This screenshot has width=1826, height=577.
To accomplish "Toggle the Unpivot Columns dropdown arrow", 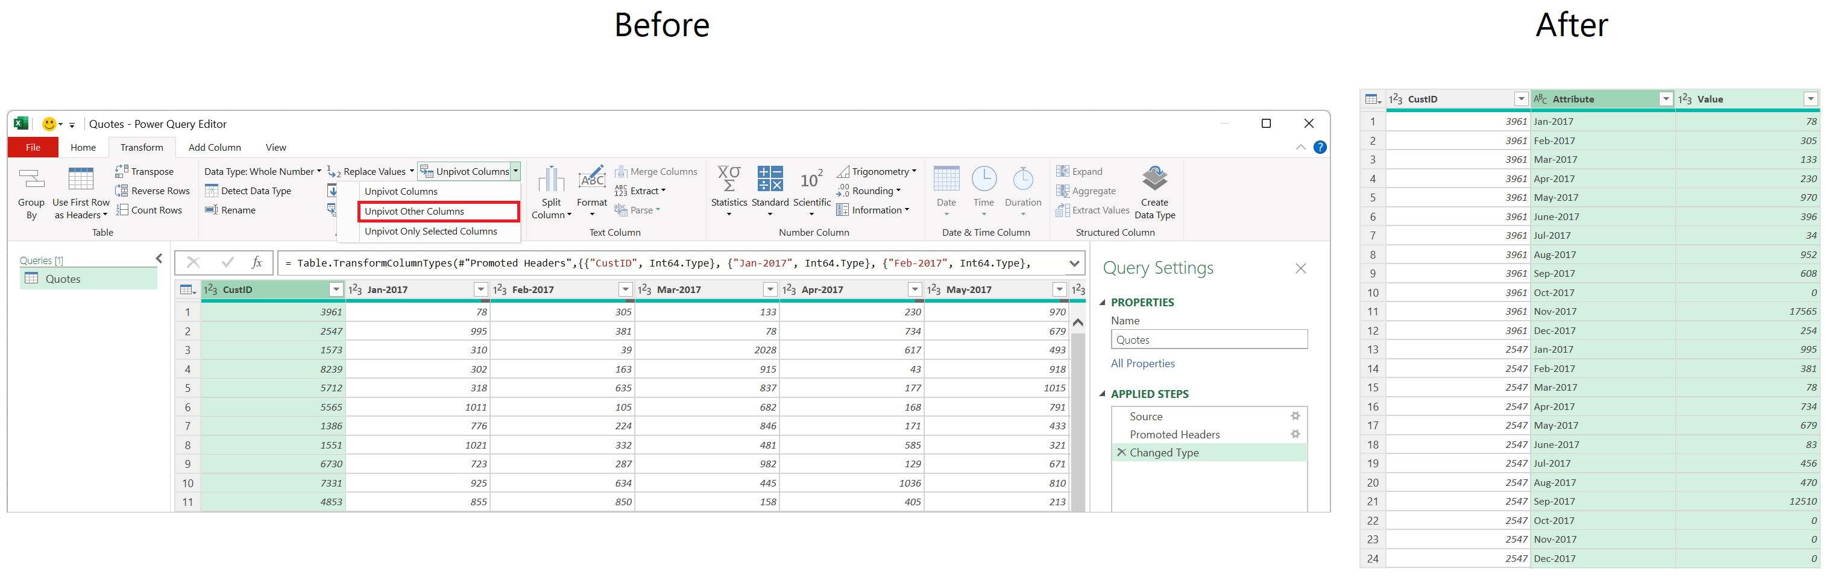I will click(x=516, y=171).
